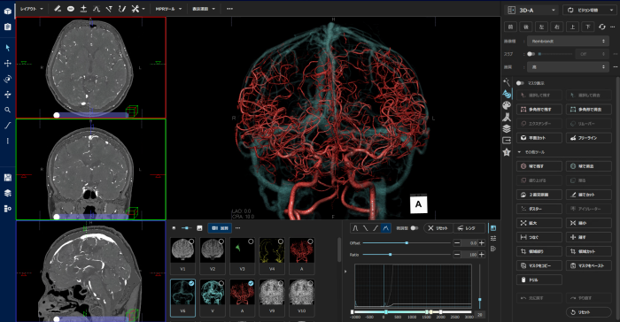This screenshot has width=620, height=322.
Task: Adjust the Offset slider
Action: click(407, 243)
